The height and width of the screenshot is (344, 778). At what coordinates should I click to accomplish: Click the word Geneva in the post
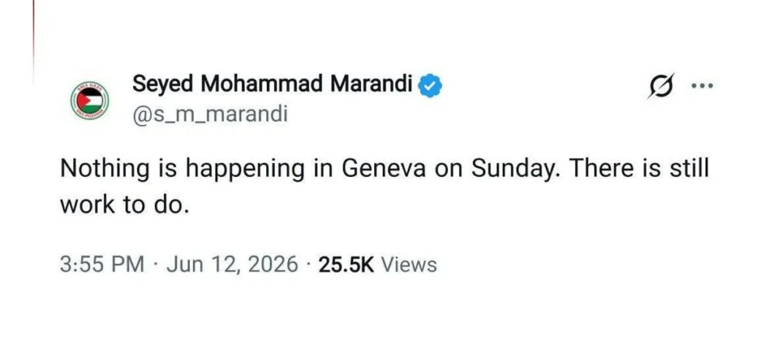384,169
